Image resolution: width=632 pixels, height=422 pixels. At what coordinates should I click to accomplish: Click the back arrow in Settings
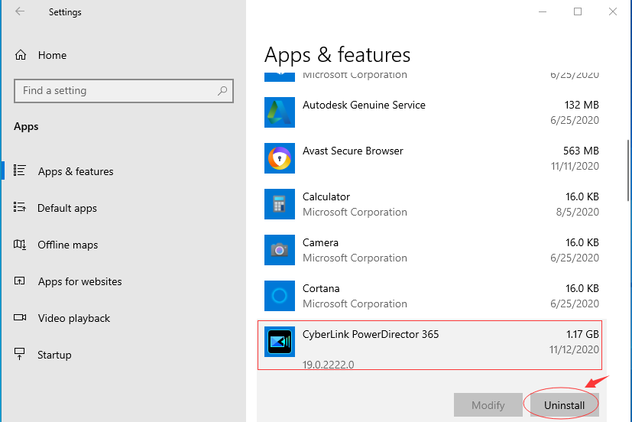(20, 11)
